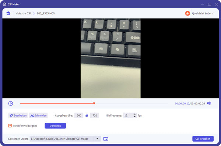Close the GIF Maker window
The width and height of the screenshot is (221, 146).
point(217,4)
